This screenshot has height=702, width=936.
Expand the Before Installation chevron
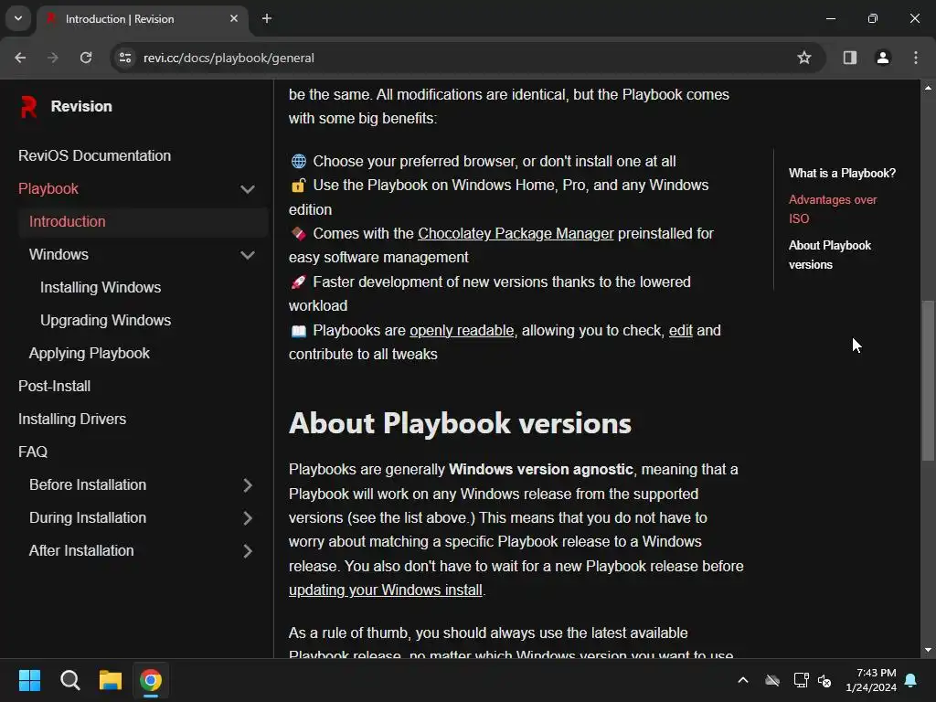pyautogui.click(x=248, y=485)
